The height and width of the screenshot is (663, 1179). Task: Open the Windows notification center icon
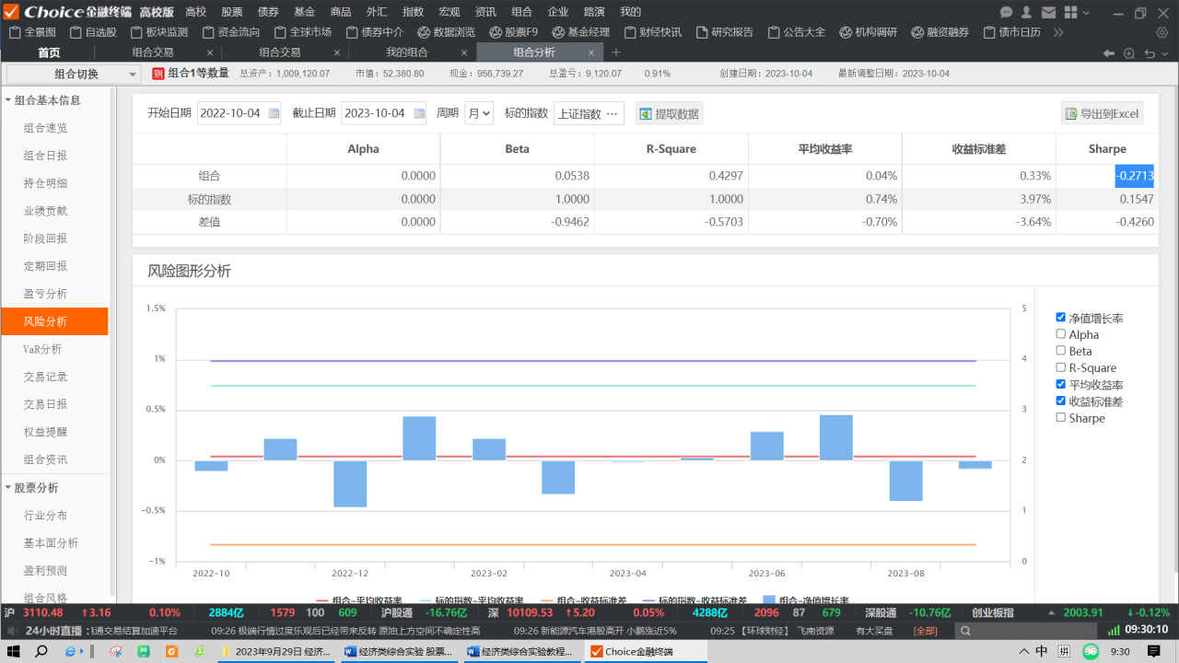(x=1154, y=651)
